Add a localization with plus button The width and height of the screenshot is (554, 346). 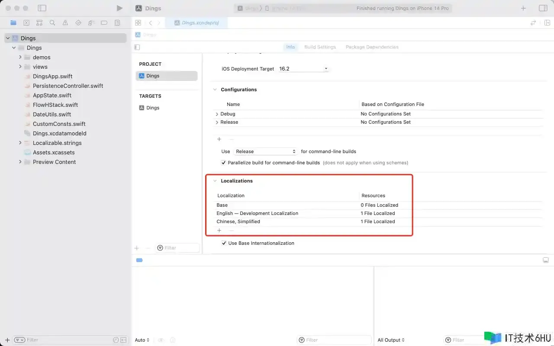(219, 231)
